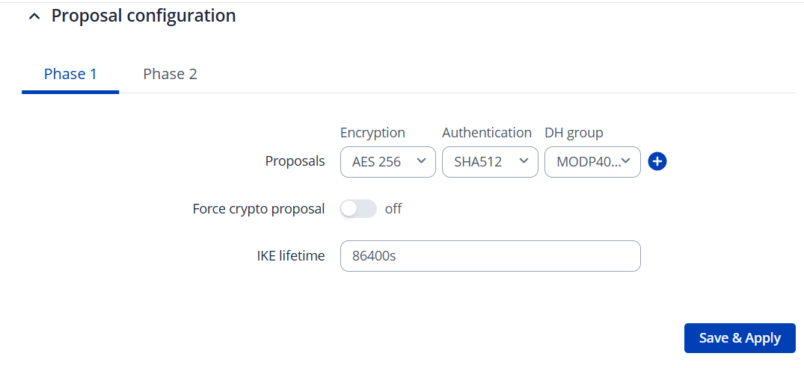Select the Phase 1 tab
Viewport: 804px width, 368px height.
(70, 74)
